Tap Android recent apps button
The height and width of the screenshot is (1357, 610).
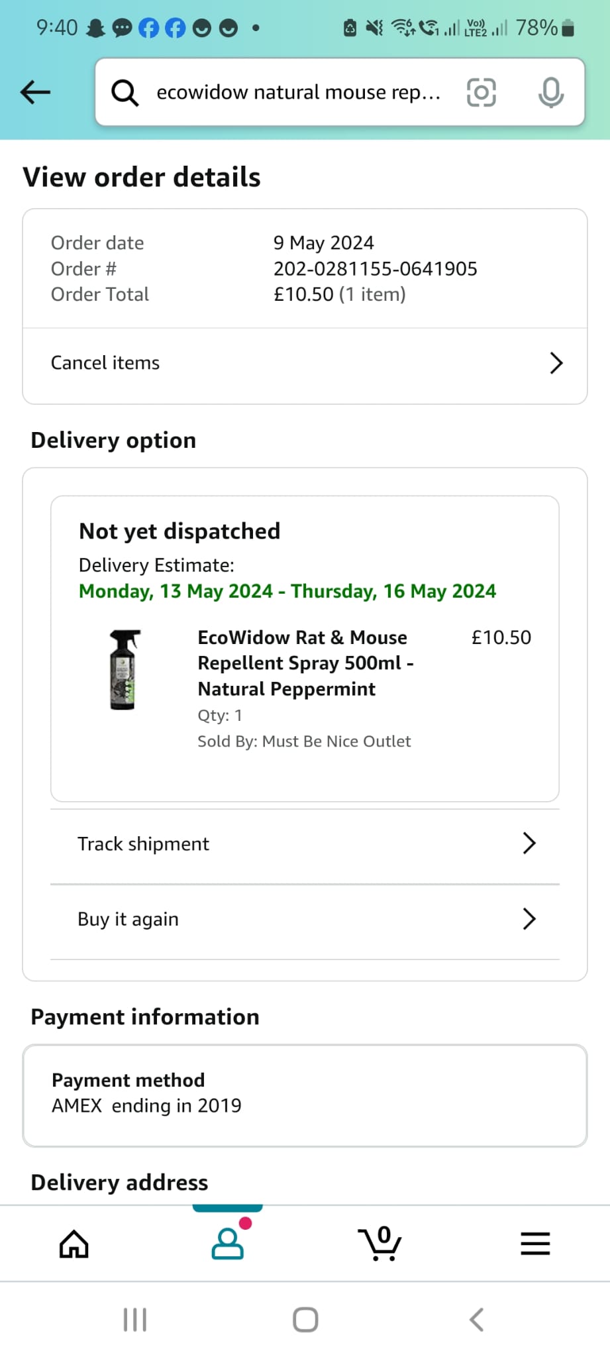[x=135, y=1319]
